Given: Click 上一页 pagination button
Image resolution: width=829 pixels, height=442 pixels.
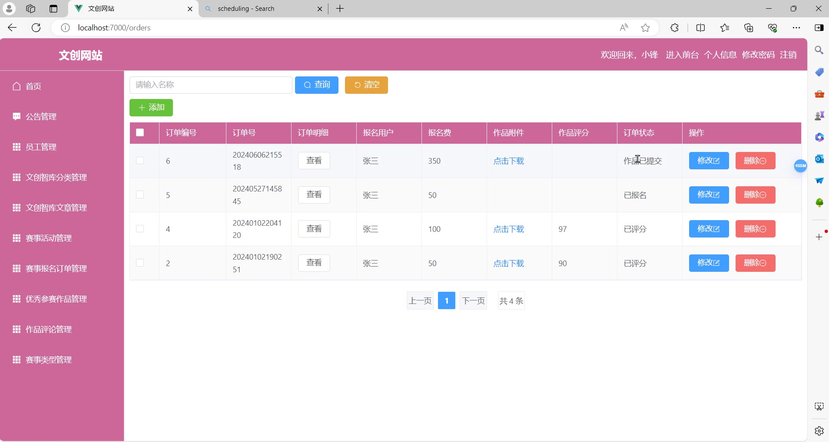Looking at the screenshot, I should click(420, 300).
